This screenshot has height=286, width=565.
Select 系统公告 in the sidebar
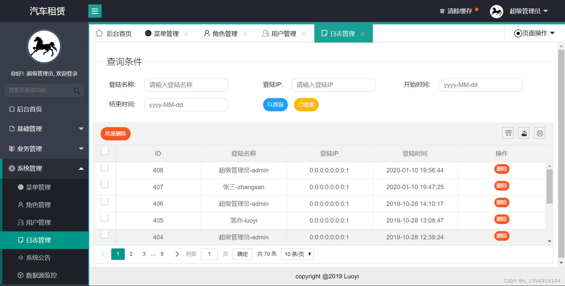(39, 258)
